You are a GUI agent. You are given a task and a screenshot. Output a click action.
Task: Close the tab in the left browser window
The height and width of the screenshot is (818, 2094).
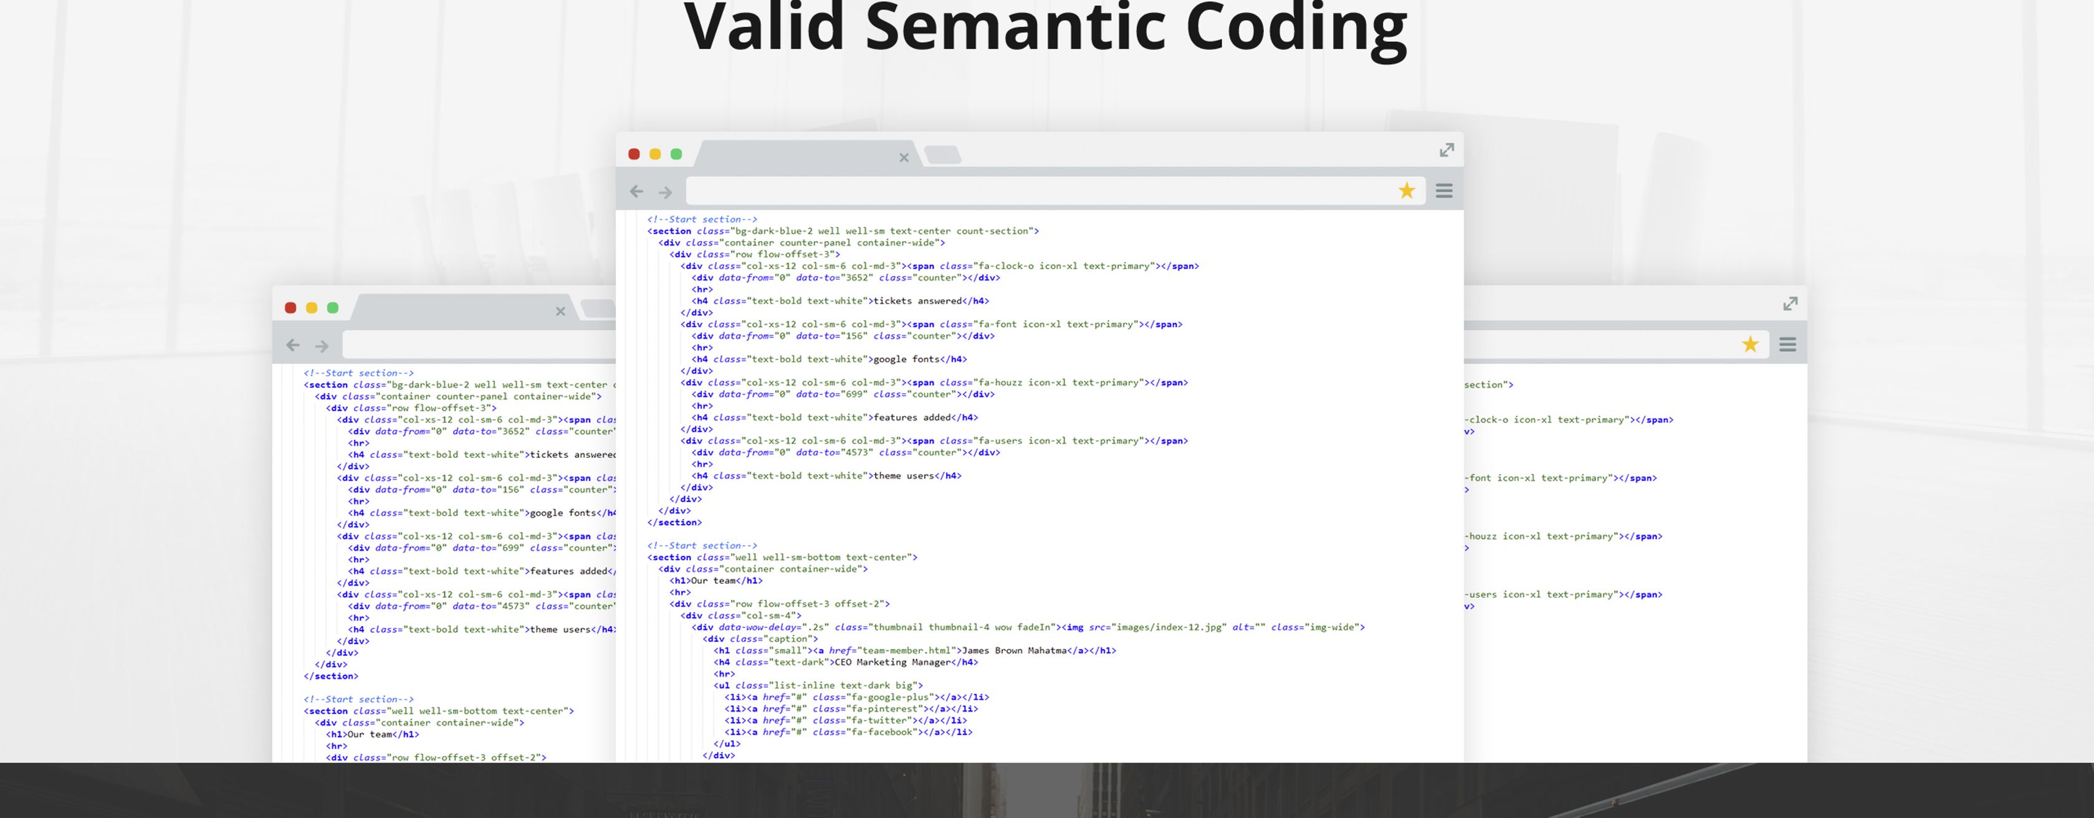[560, 311]
